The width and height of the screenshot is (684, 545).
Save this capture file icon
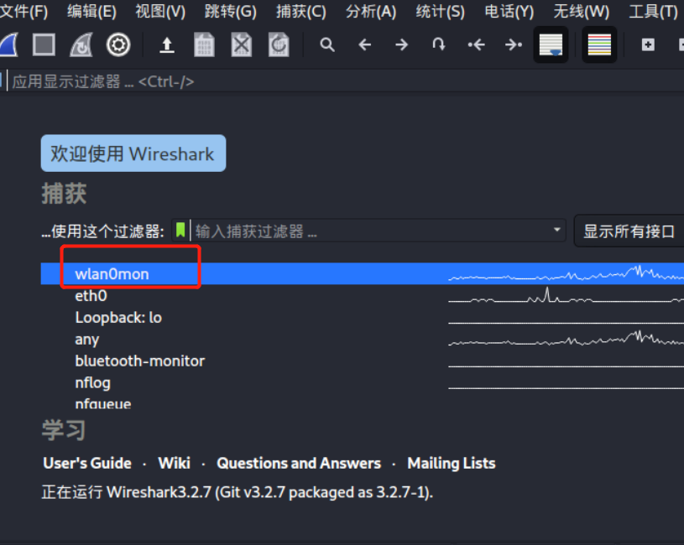(204, 44)
